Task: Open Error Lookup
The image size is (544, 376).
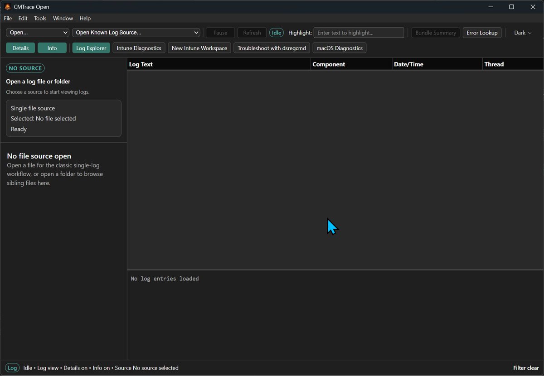Action: point(482,33)
